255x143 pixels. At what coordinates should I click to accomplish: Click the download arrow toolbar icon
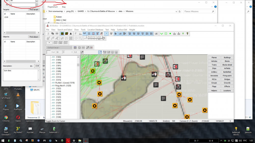(71, 34)
